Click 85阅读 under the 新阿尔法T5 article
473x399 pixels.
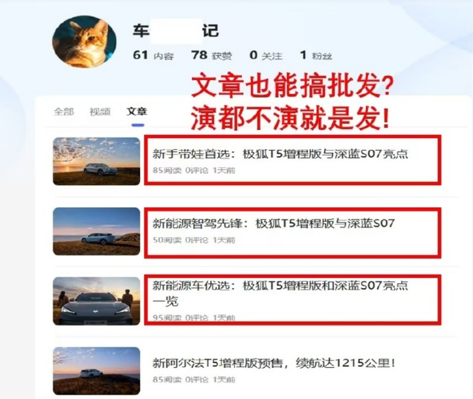(167, 379)
